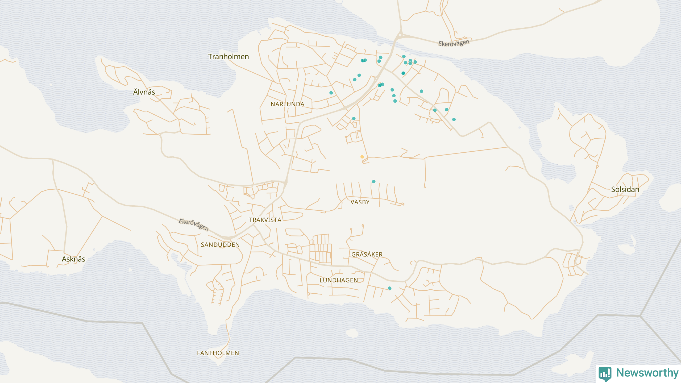The width and height of the screenshot is (681, 383).
Task: Click the GRÄSÅKER district label
Action: (367, 255)
